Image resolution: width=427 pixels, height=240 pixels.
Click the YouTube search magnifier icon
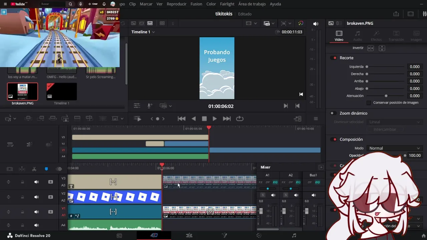click(x=70, y=4)
